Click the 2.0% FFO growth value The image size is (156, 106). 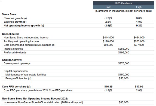coord(139,90)
